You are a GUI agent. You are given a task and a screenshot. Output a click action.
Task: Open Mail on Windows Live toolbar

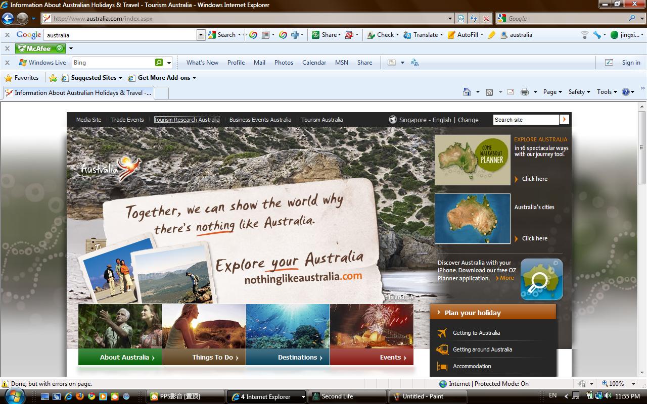[x=259, y=63]
